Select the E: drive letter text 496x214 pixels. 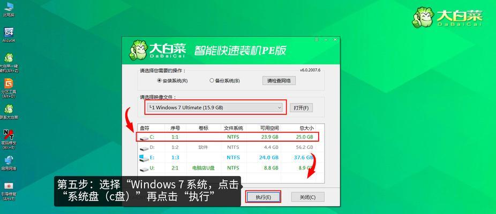click(152, 157)
